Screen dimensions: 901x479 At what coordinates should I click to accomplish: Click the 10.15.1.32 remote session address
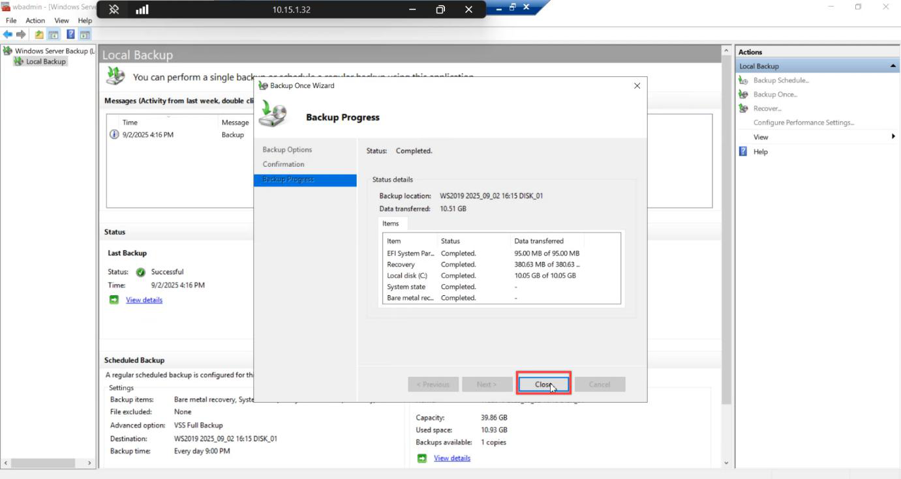tap(292, 10)
